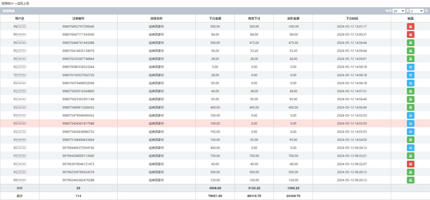Screen dimensions: 430x200
Task: Click the 总计 total row label
Action: (20, 196)
